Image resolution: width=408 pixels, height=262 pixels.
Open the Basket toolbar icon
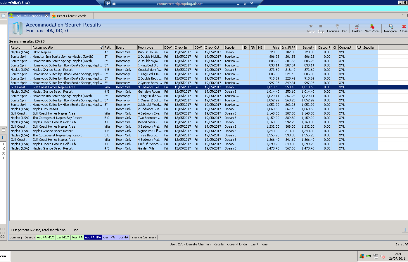[357, 27]
